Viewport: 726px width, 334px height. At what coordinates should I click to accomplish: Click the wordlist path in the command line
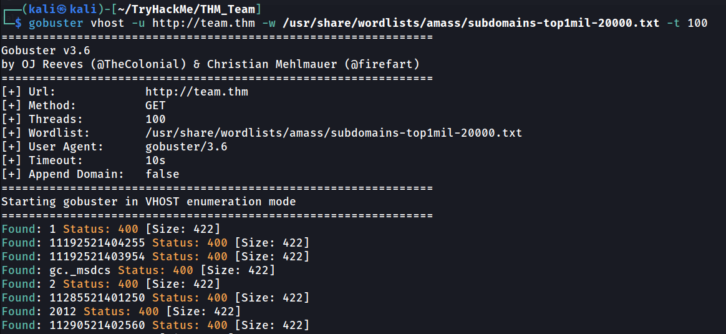469,23
